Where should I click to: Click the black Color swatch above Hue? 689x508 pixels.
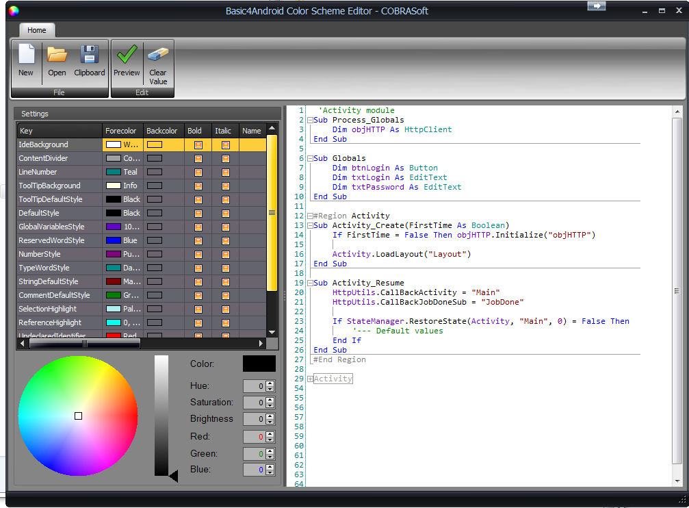click(259, 364)
